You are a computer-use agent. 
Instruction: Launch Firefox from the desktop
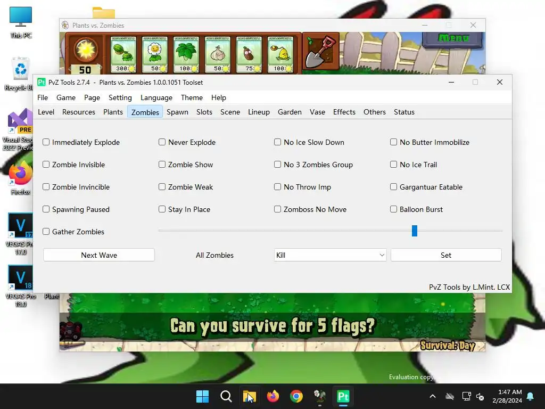pos(20,178)
